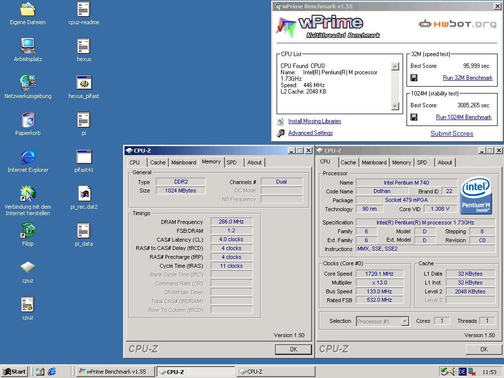Image resolution: width=504 pixels, height=378 pixels.
Task: Click the HWBOT.org logo in wPrime
Action: (457, 24)
